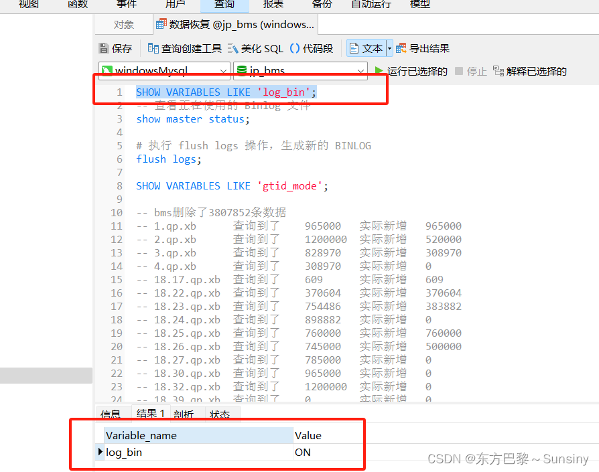This screenshot has width=599, height=472.
Task: Click the Value column header
Action: click(328, 435)
